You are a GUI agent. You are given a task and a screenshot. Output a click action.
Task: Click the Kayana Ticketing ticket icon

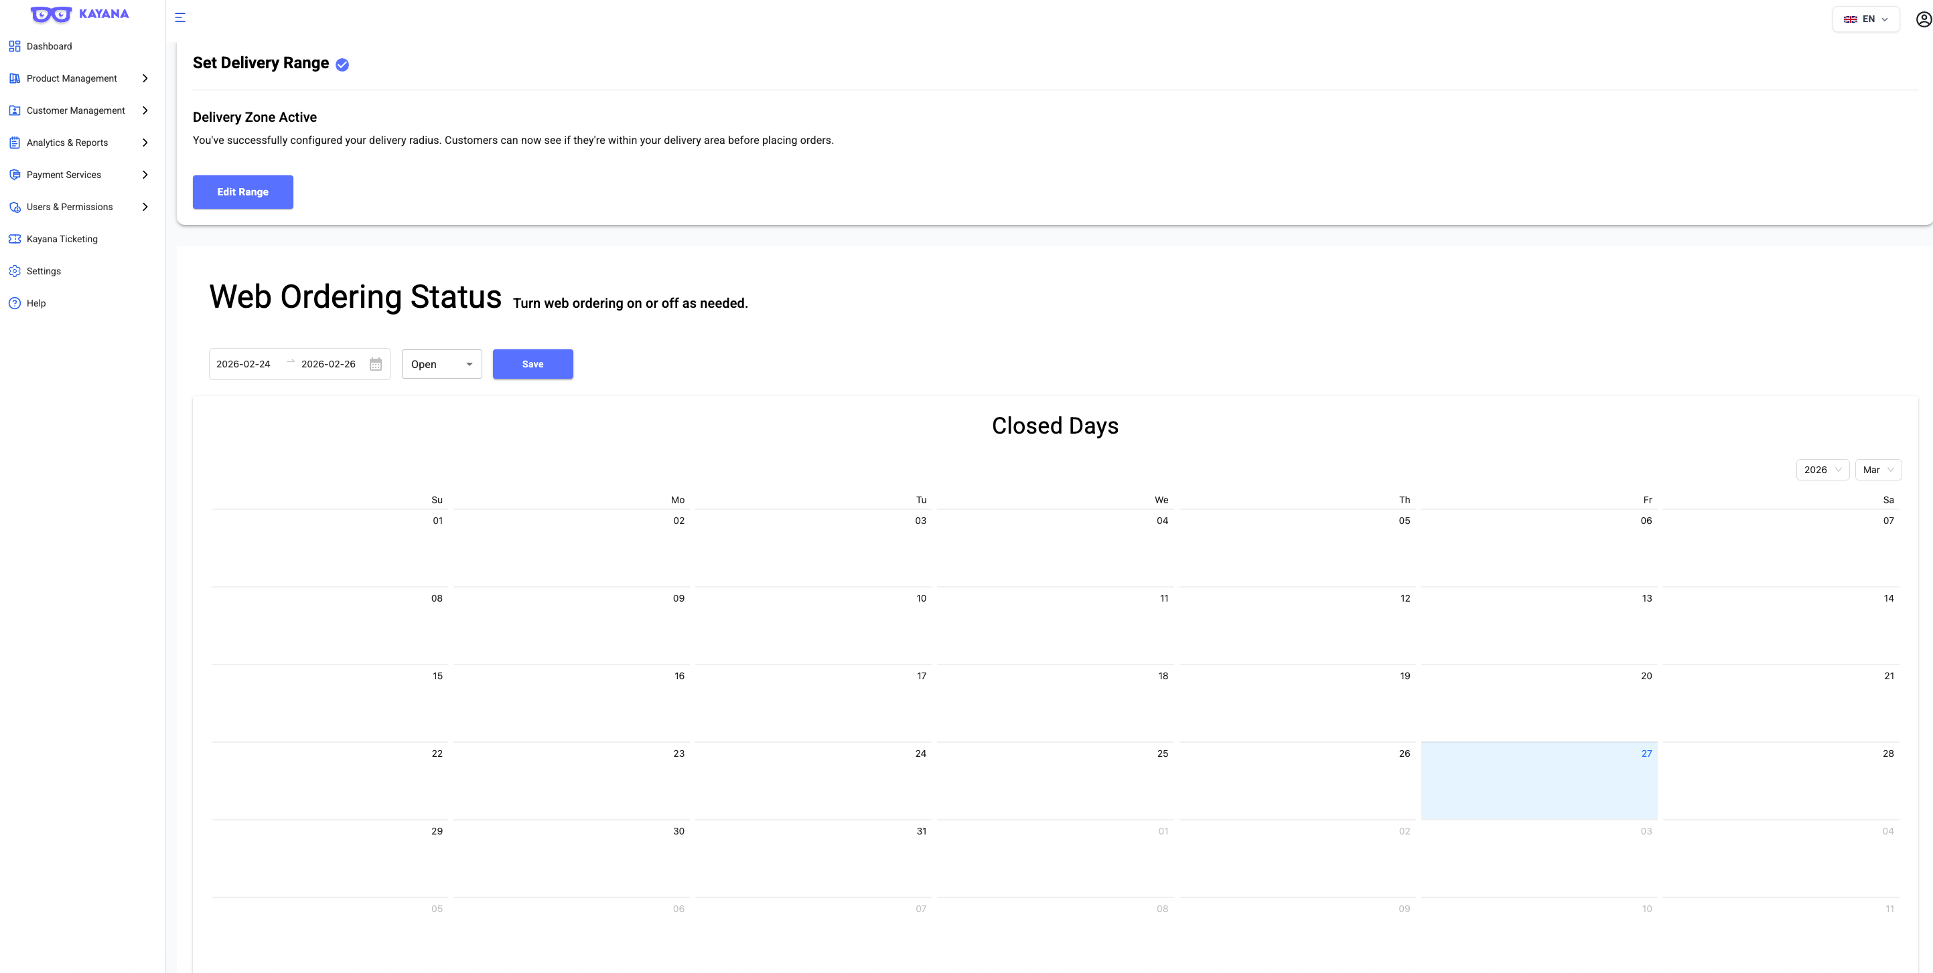[x=14, y=239]
